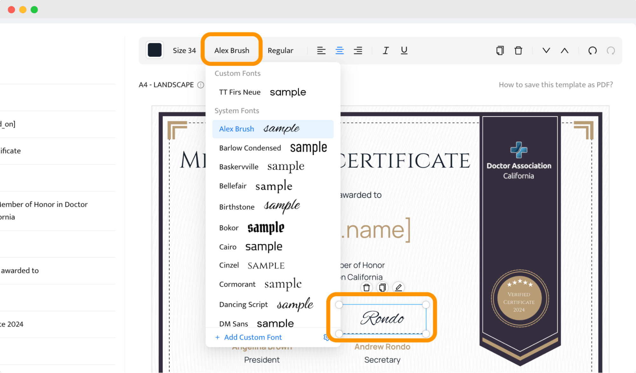Click the yellow macOS minimize button
This screenshot has width=636, height=373.
pyautogui.click(x=23, y=10)
